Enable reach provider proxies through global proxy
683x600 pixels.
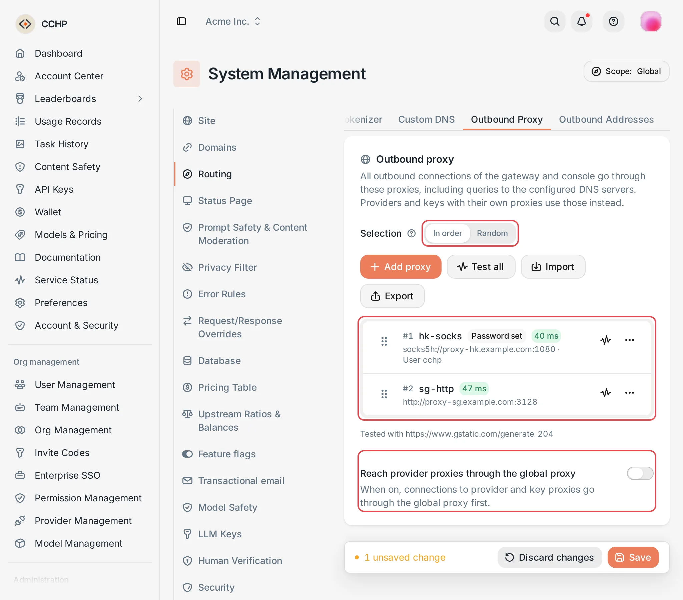640,473
